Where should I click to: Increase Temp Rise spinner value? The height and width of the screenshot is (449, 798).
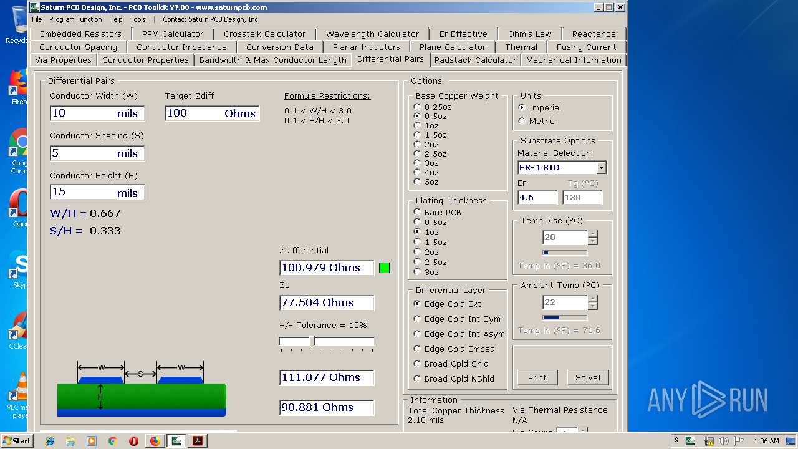(x=593, y=234)
